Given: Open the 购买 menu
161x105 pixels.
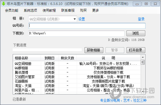Looking at the screenshot, I should (x=83, y=11).
